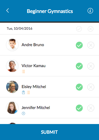
Task: Mark Andre Bruno as absent
Action: (91, 45)
